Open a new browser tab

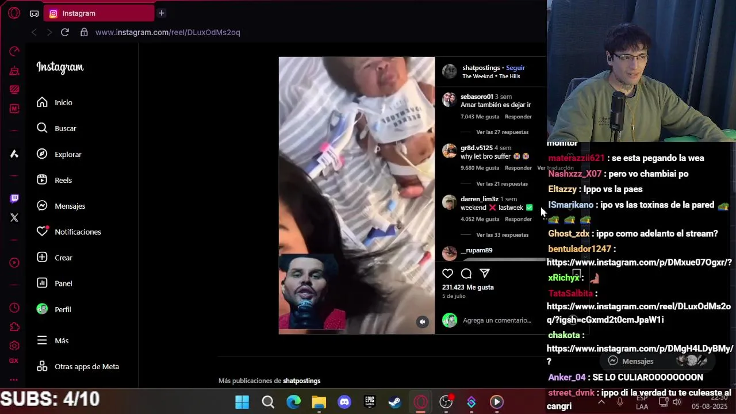pos(162,13)
